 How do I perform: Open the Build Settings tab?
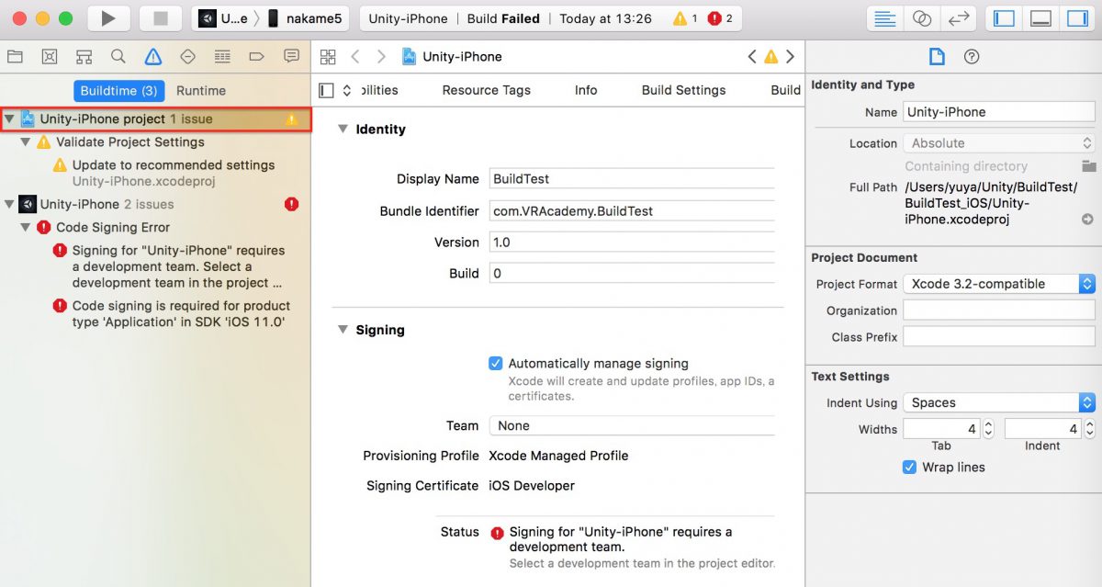pyautogui.click(x=683, y=90)
